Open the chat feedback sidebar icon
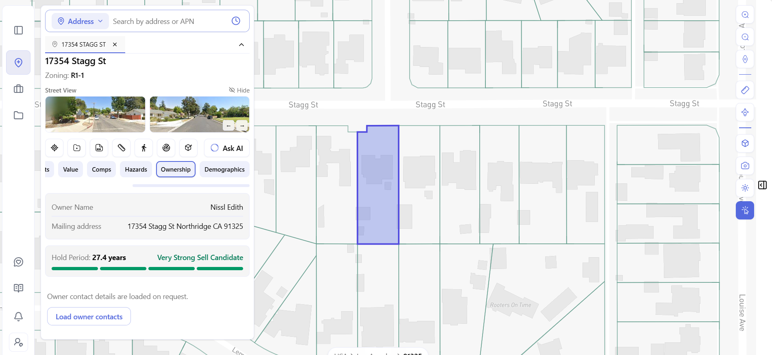772x355 pixels. click(18, 262)
